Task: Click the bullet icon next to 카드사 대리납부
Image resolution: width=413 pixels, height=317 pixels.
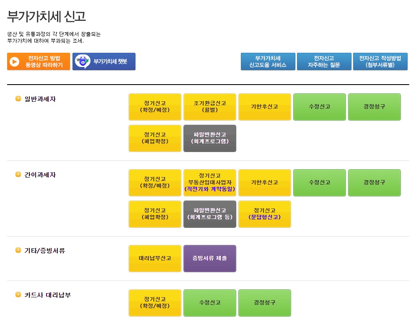Action: coord(18,295)
